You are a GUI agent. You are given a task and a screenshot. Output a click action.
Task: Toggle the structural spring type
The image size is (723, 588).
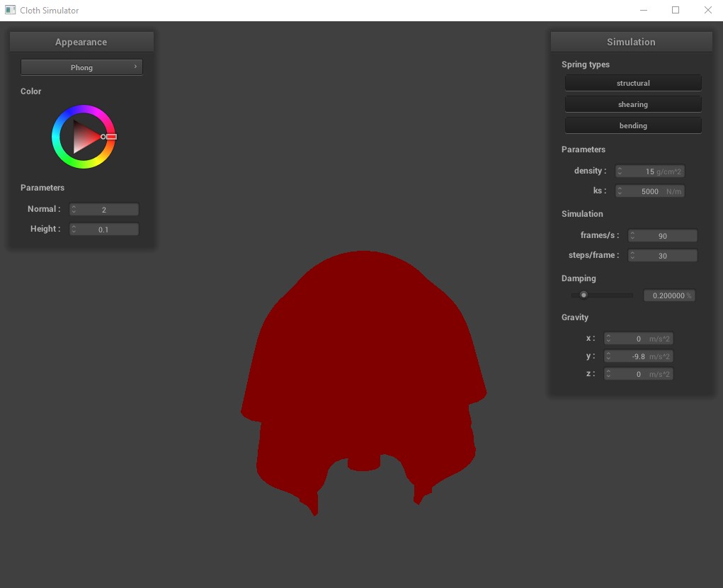(x=633, y=83)
